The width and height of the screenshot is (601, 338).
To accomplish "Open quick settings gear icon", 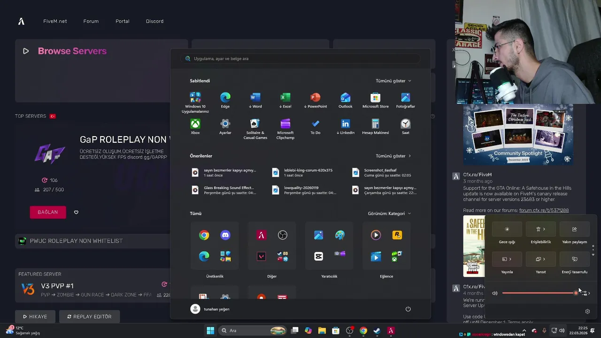I will tap(587, 311).
